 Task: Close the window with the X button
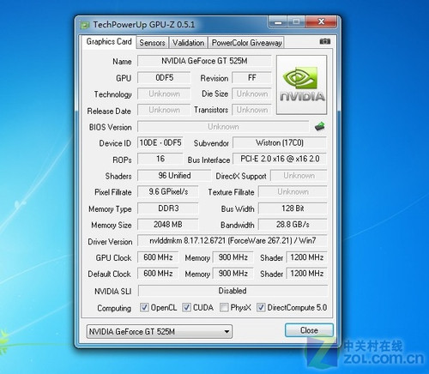point(321,22)
